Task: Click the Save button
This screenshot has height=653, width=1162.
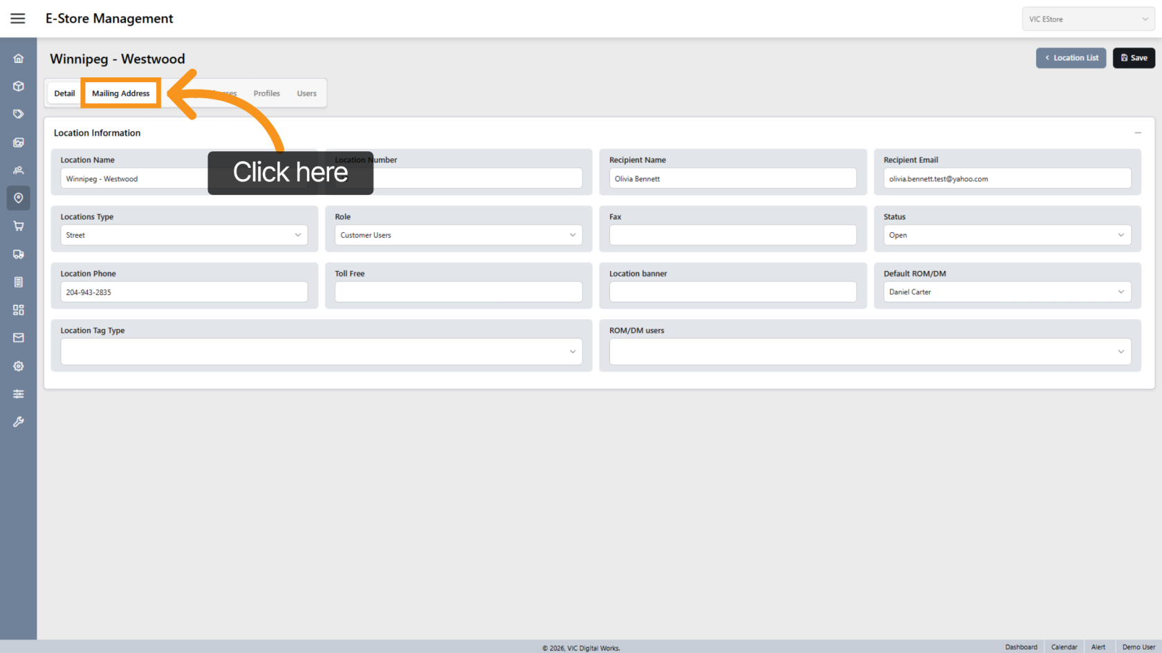Action: pyautogui.click(x=1134, y=58)
